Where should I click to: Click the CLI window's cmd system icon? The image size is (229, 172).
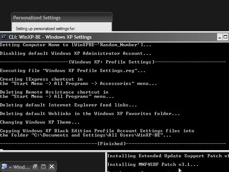click(4, 37)
